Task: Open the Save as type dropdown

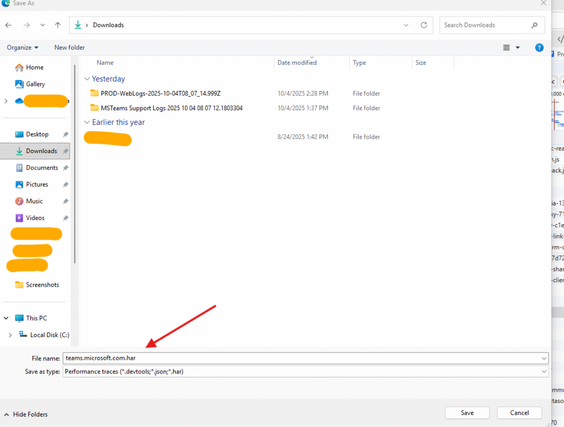Action: (x=544, y=372)
